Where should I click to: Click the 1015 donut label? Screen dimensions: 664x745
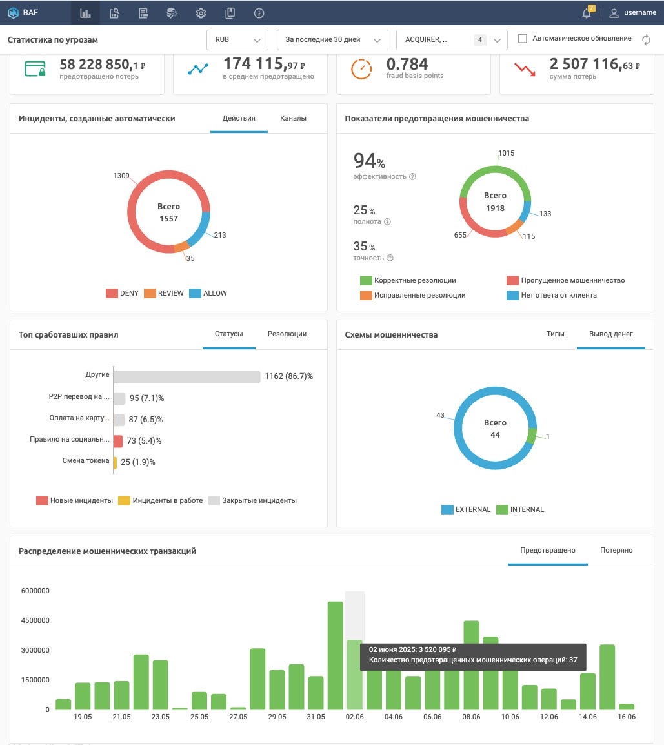[507, 153]
